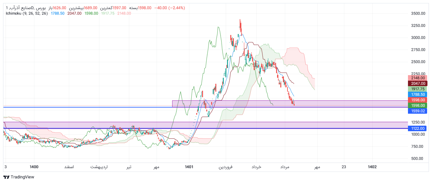
Task: Click the تیر label on time axis
Action: pos(129,167)
